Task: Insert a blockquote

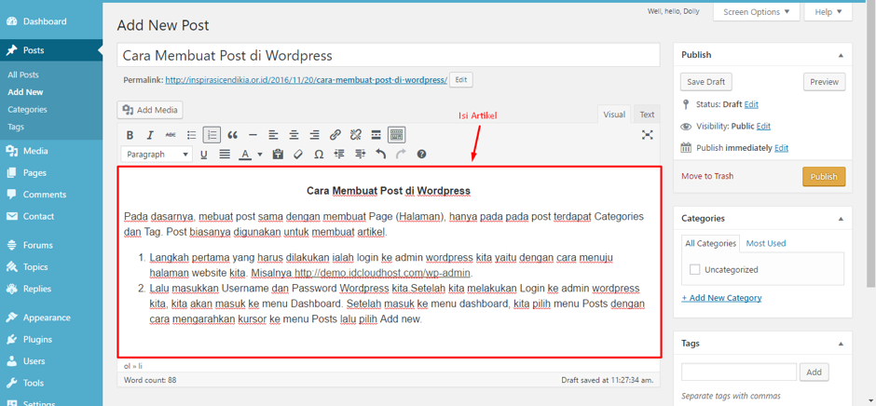Action: 232,135
